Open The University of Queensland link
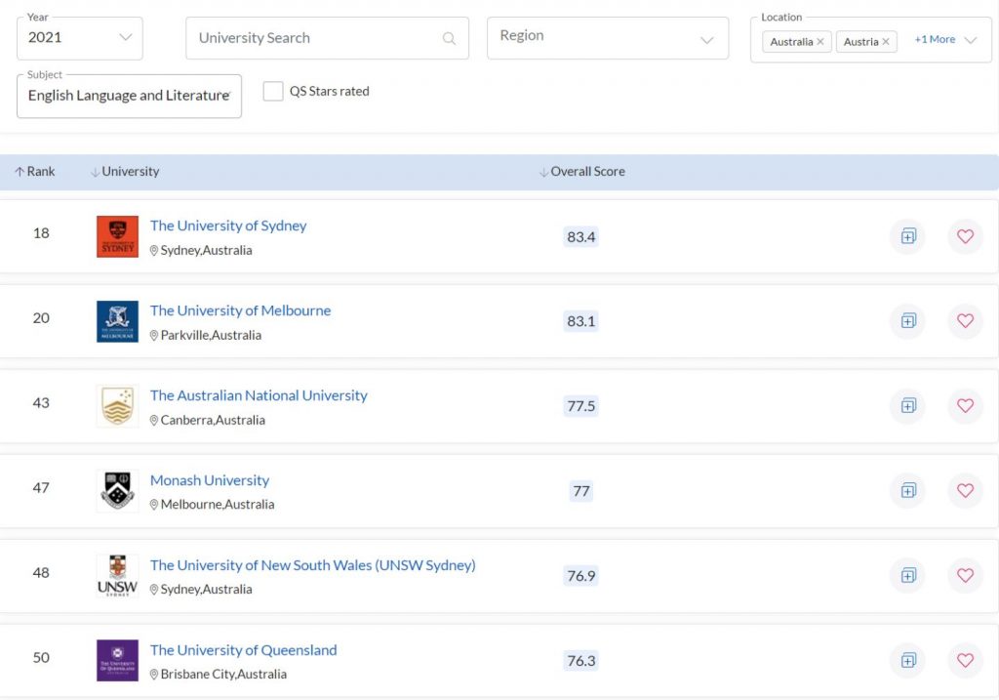Viewport: 999px width, 700px height. coord(243,649)
